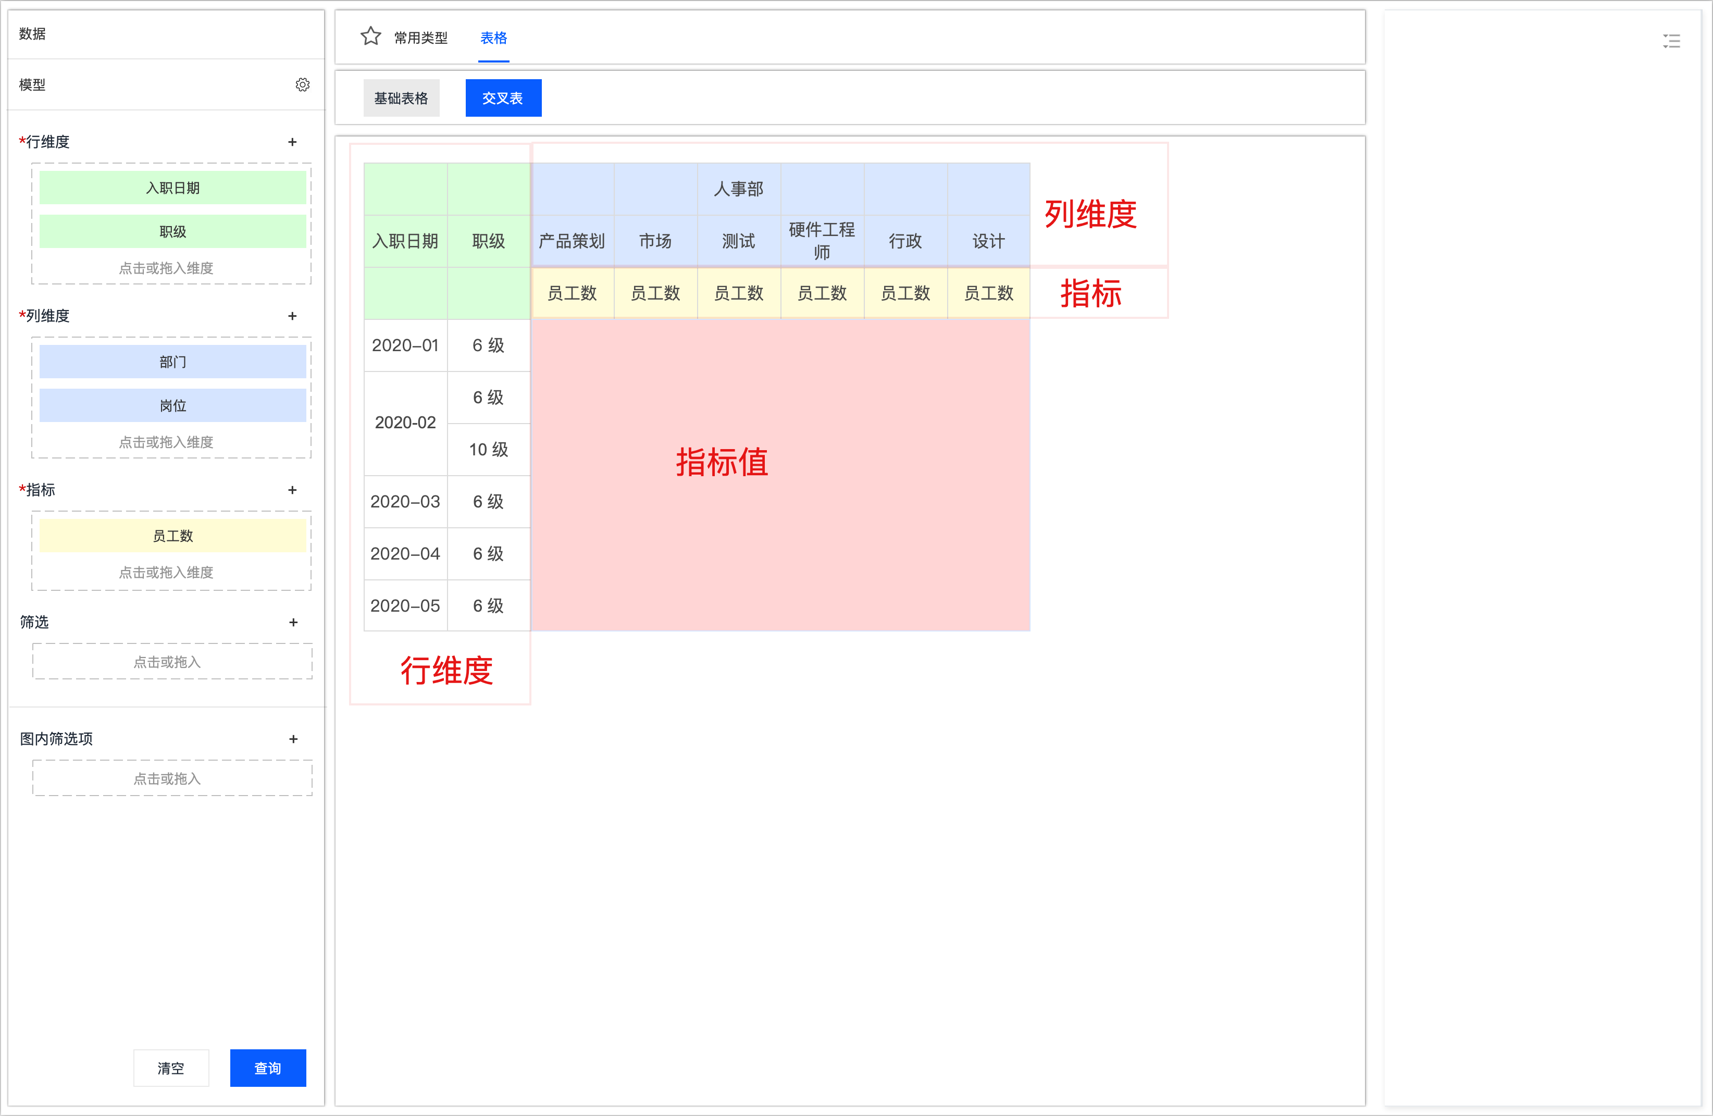
Task: Select the 部门 column dimension chip
Action: tap(173, 362)
